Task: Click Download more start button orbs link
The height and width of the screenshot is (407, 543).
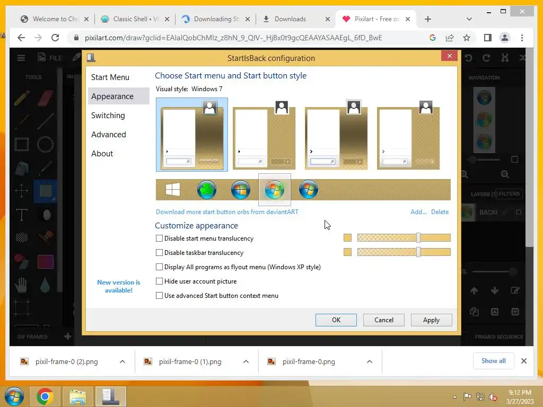Action: point(227,212)
